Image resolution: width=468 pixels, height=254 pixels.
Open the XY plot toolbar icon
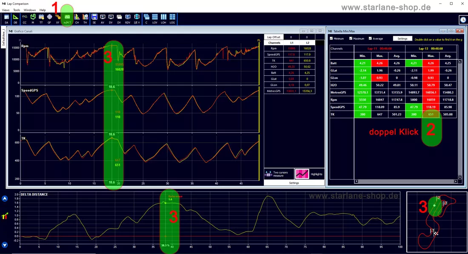(x=57, y=18)
